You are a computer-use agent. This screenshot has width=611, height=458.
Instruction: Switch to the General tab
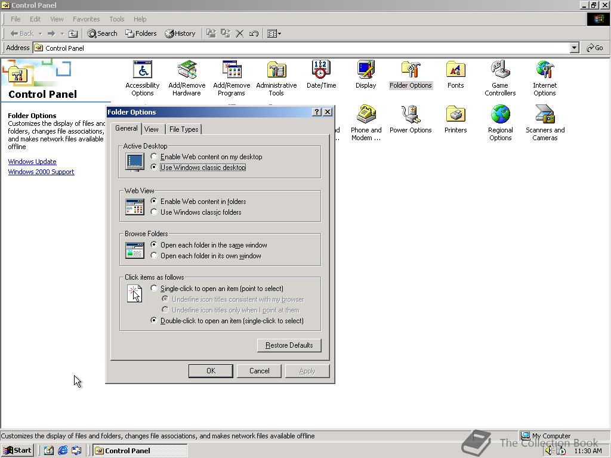(x=126, y=128)
